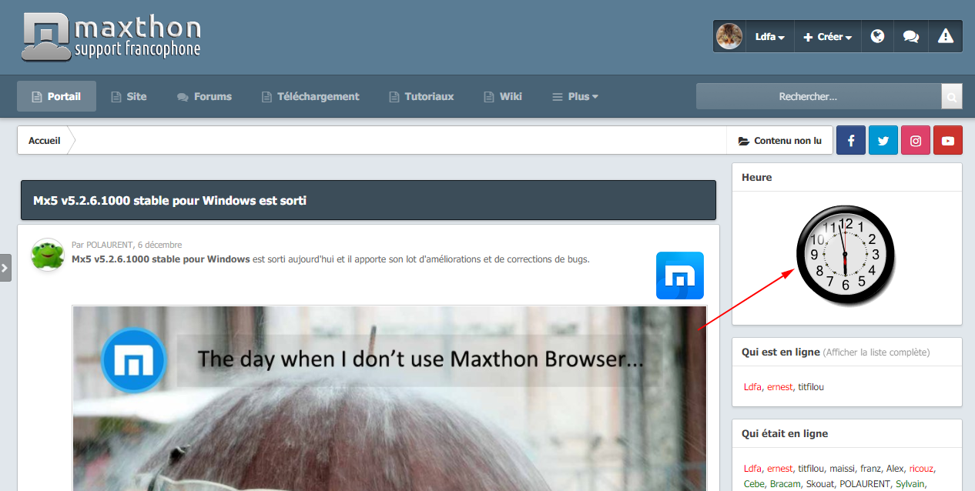The height and width of the screenshot is (491, 975).
Task: Open maissi's profile link
Action: point(842,469)
